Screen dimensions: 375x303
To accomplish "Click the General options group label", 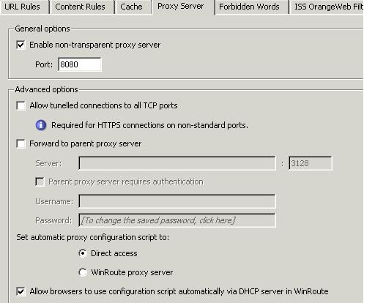I will 42,29.
